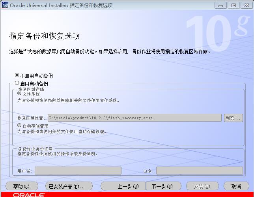The image size is (254, 197).
Task: Open help with 帮助(H) button
Action: click(22, 186)
